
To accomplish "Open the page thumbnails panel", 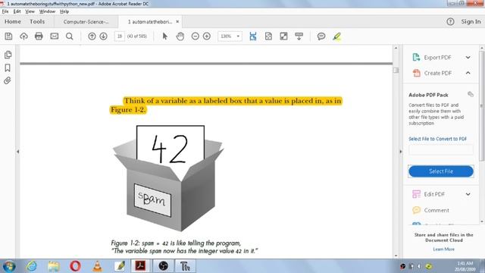I will click(x=8, y=55).
